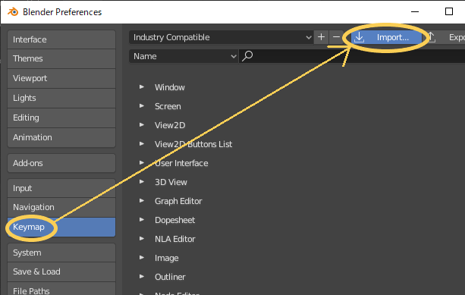Open the Interface preferences tab
Viewport: 465px width, 295px height.
pyautogui.click(x=61, y=39)
